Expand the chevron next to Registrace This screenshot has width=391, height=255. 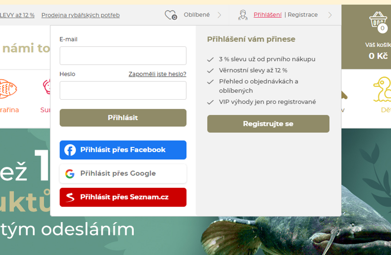point(330,15)
